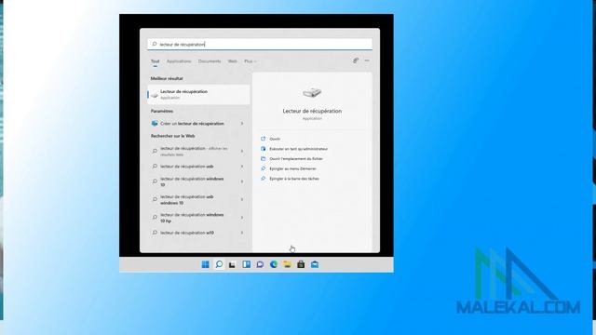Switch to the 'Applications' filter tab
Viewport: 596px width, 335px height.
(x=179, y=61)
